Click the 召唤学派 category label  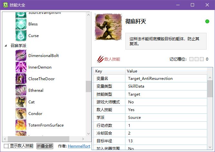point(18,46)
